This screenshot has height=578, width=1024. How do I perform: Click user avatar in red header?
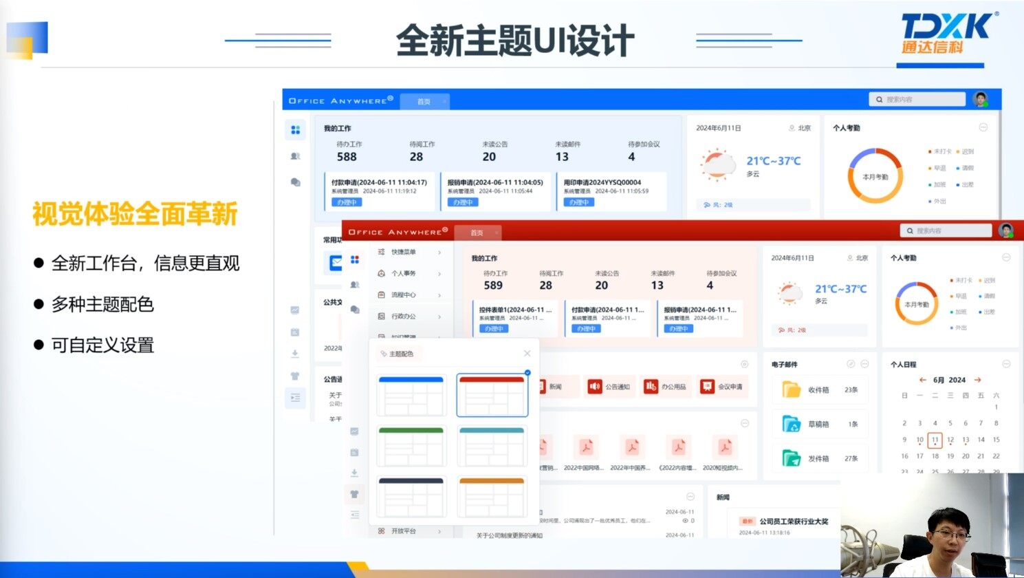pyautogui.click(x=1006, y=231)
